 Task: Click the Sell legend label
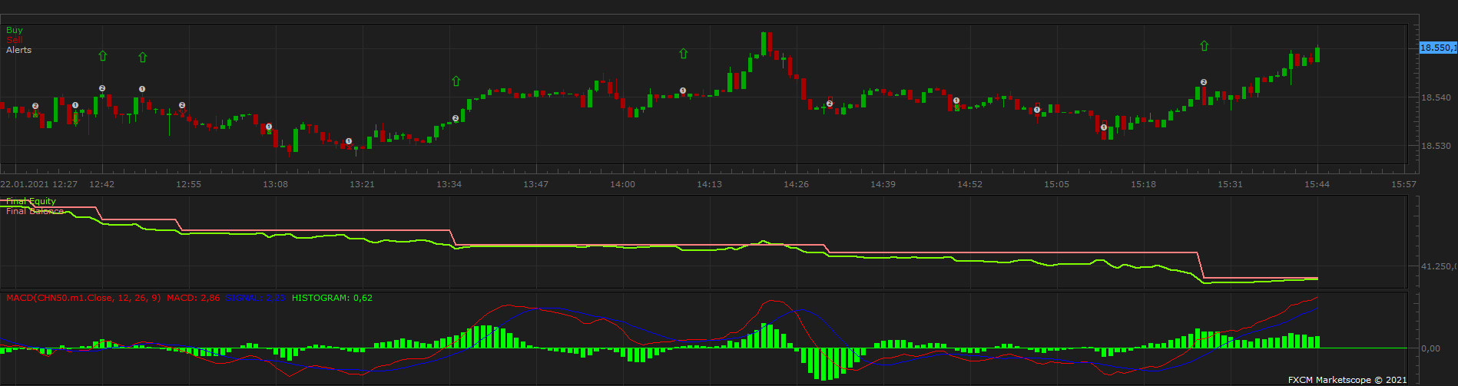(15, 40)
